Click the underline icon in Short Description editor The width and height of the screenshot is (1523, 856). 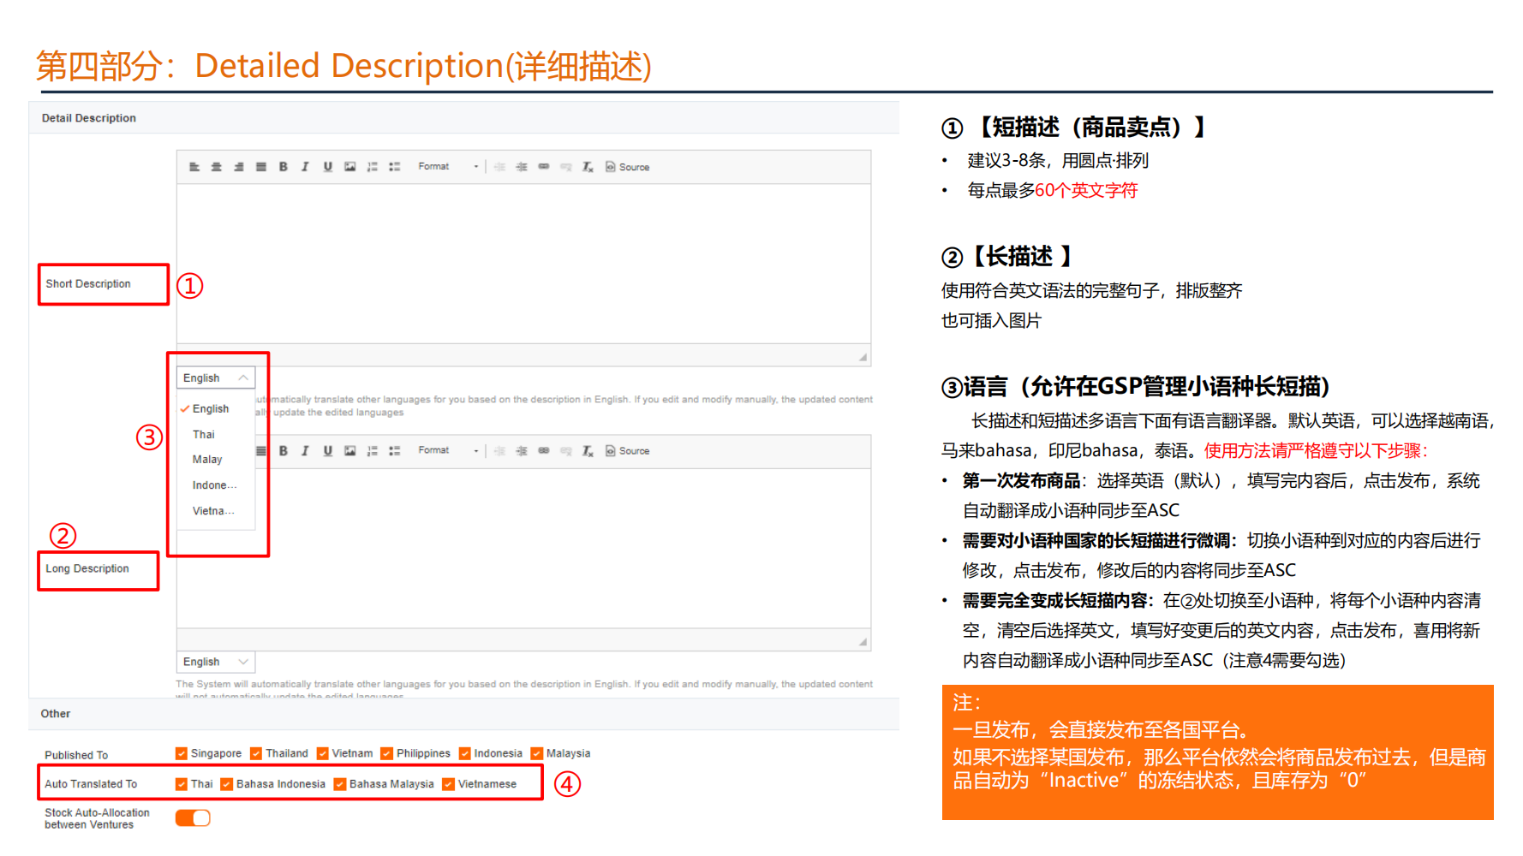pyautogui.click(x=327, y=166)
